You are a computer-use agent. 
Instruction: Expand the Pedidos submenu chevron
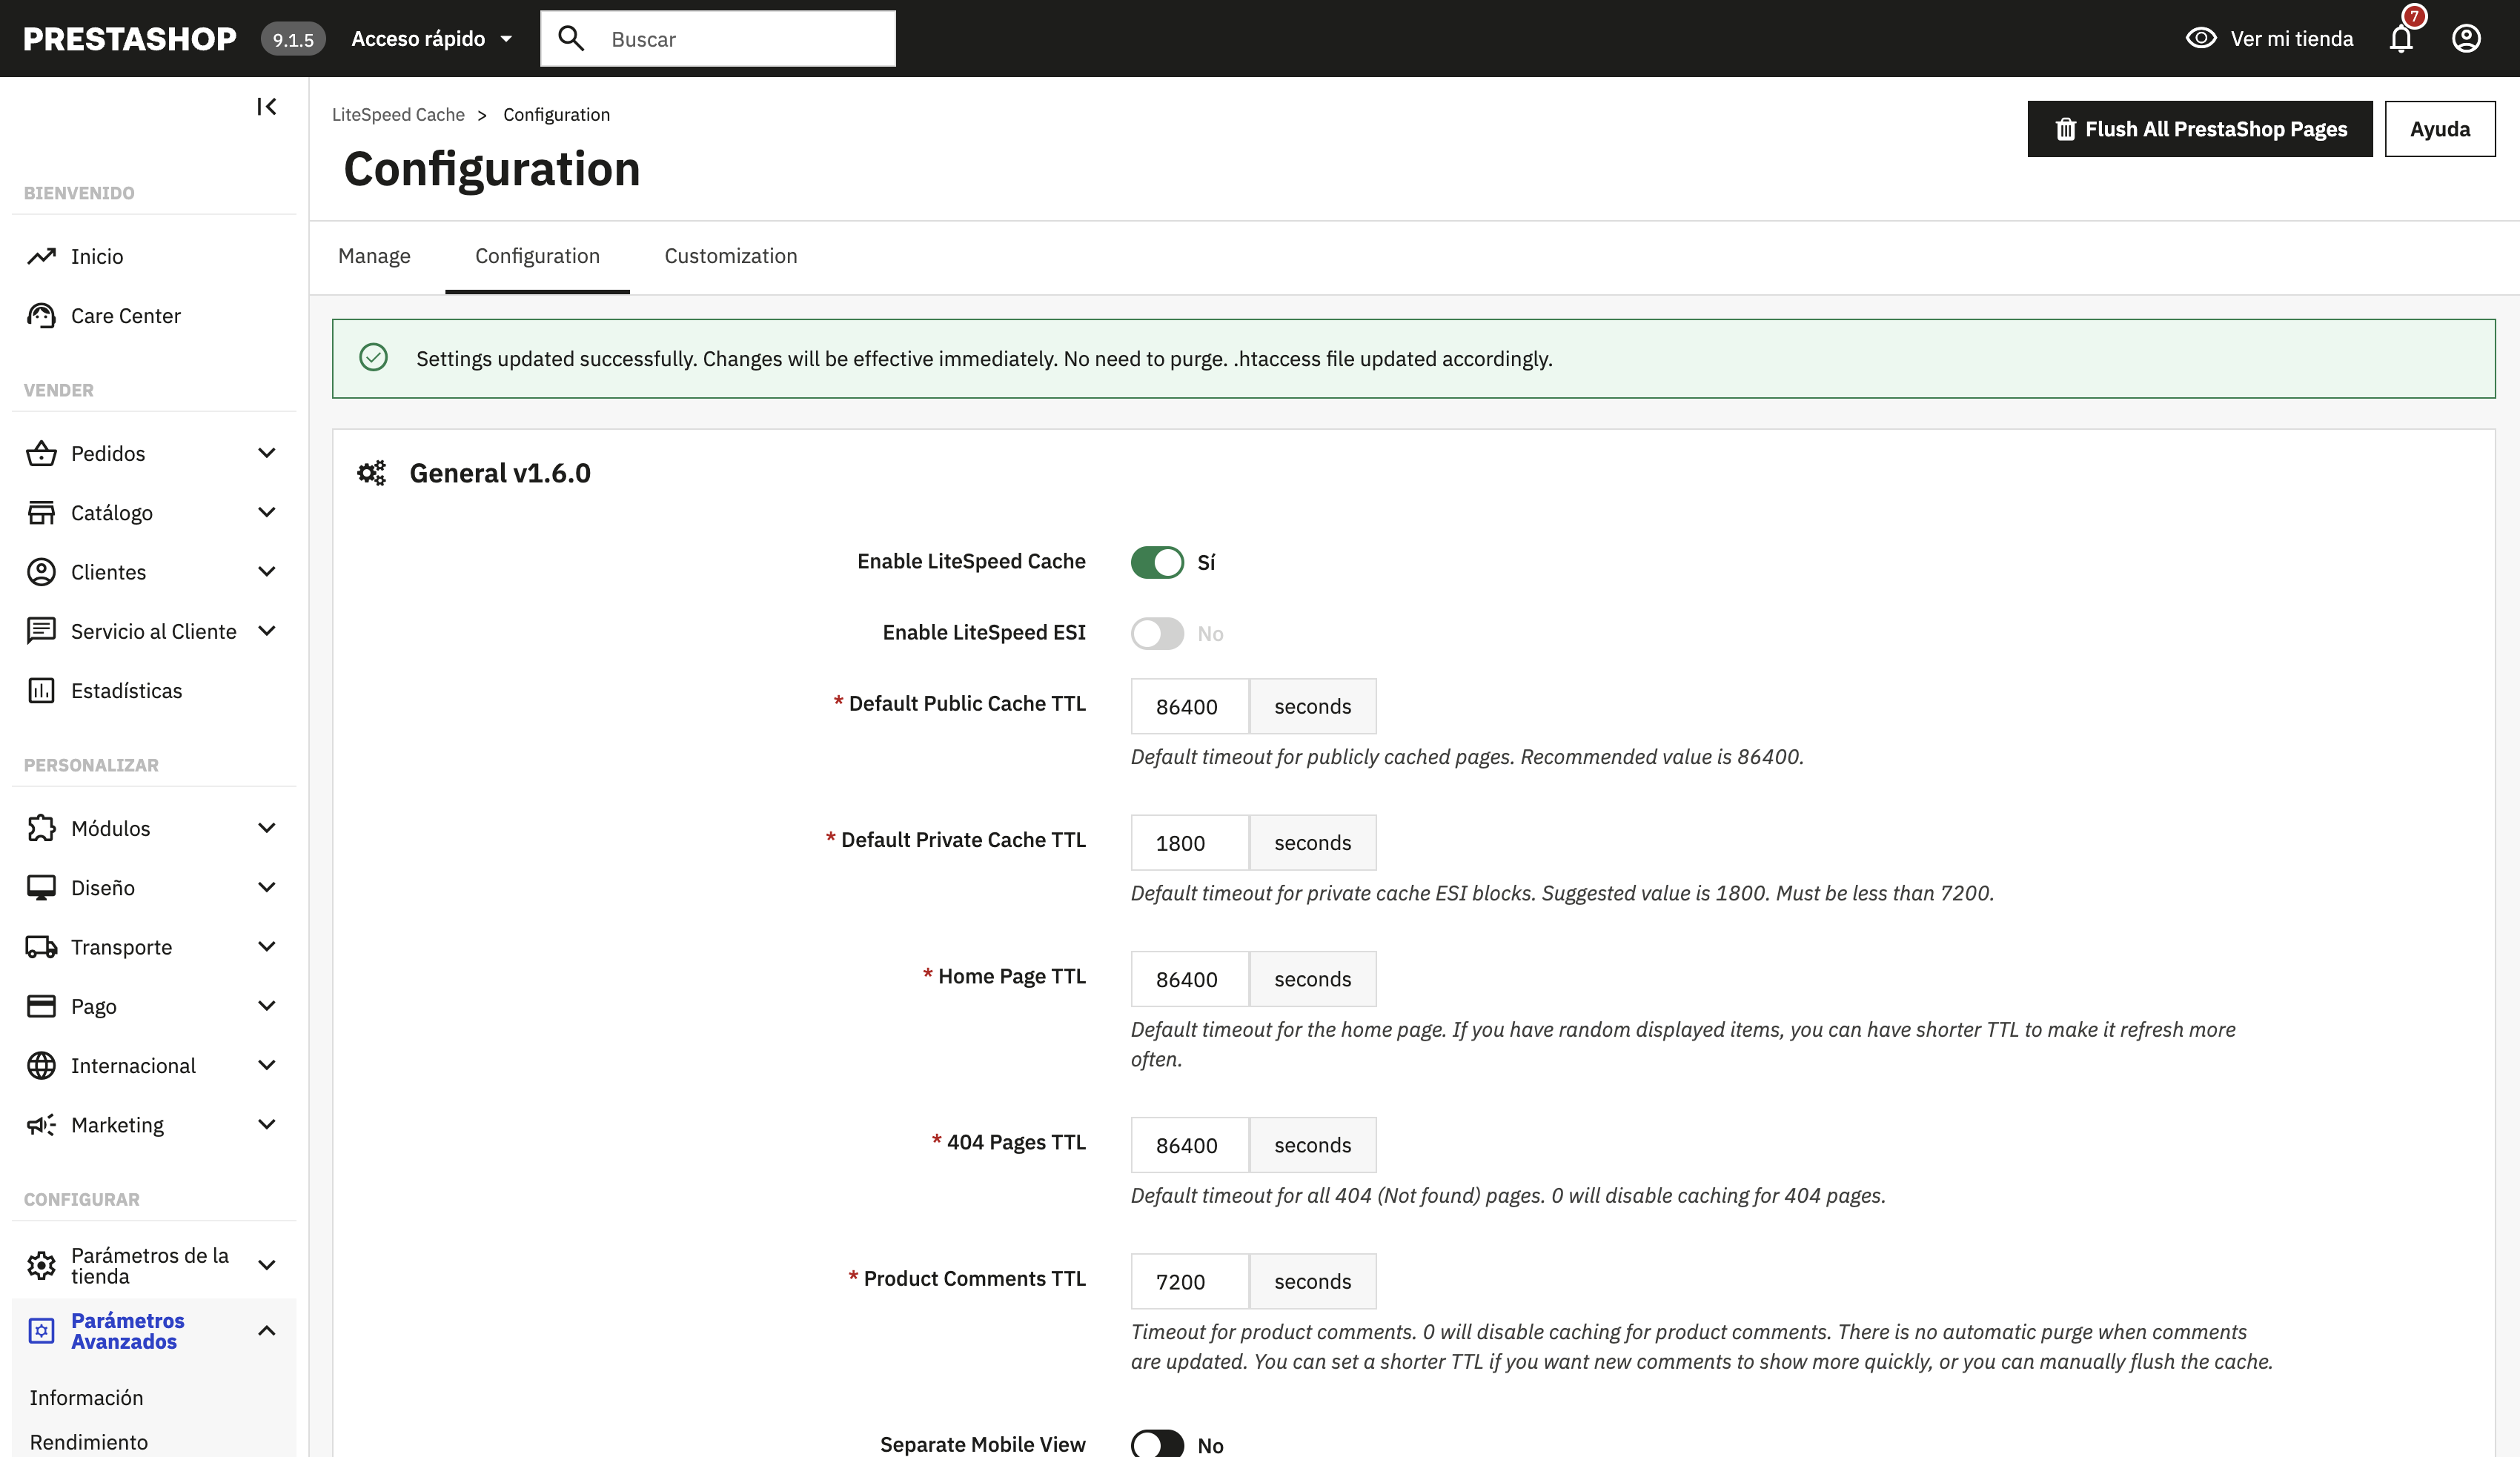pyautogui.click(x=266, y=453)
